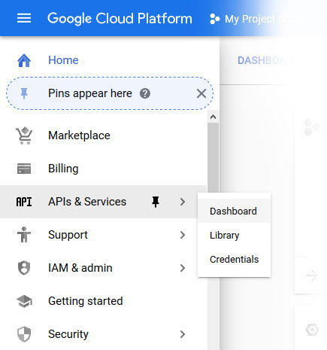Open the IAM & admin menu item
The image size is (327, 350).
(x=80, y=268)
